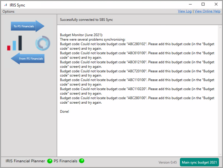Click the green PS Financials status light

(x=81, y=161)
